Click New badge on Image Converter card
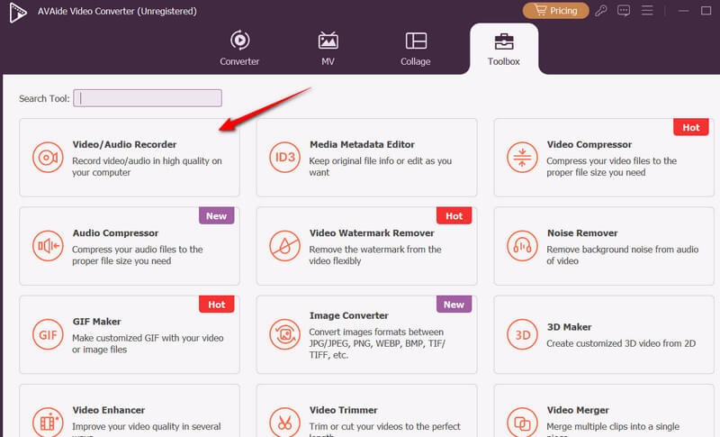Screen dimensions: 720x437 pos(454,305)
